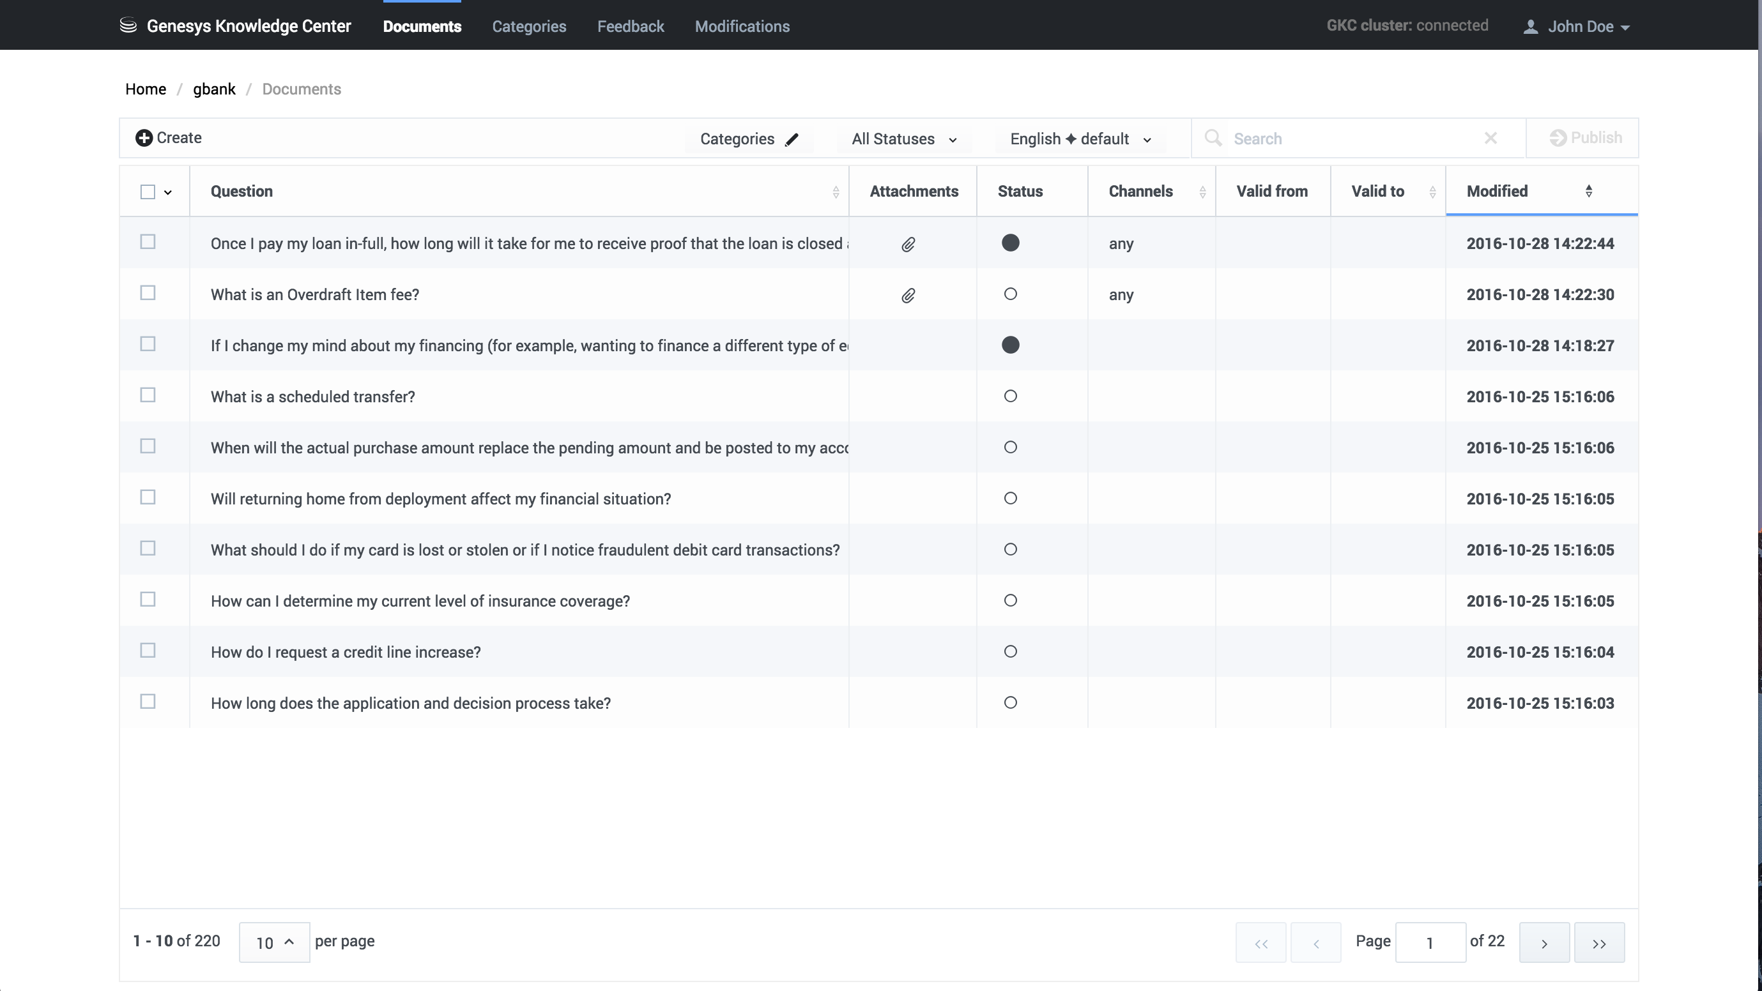Select checkbox for credit line increase row
The image size is (1762, 991).
click(148, 651)
